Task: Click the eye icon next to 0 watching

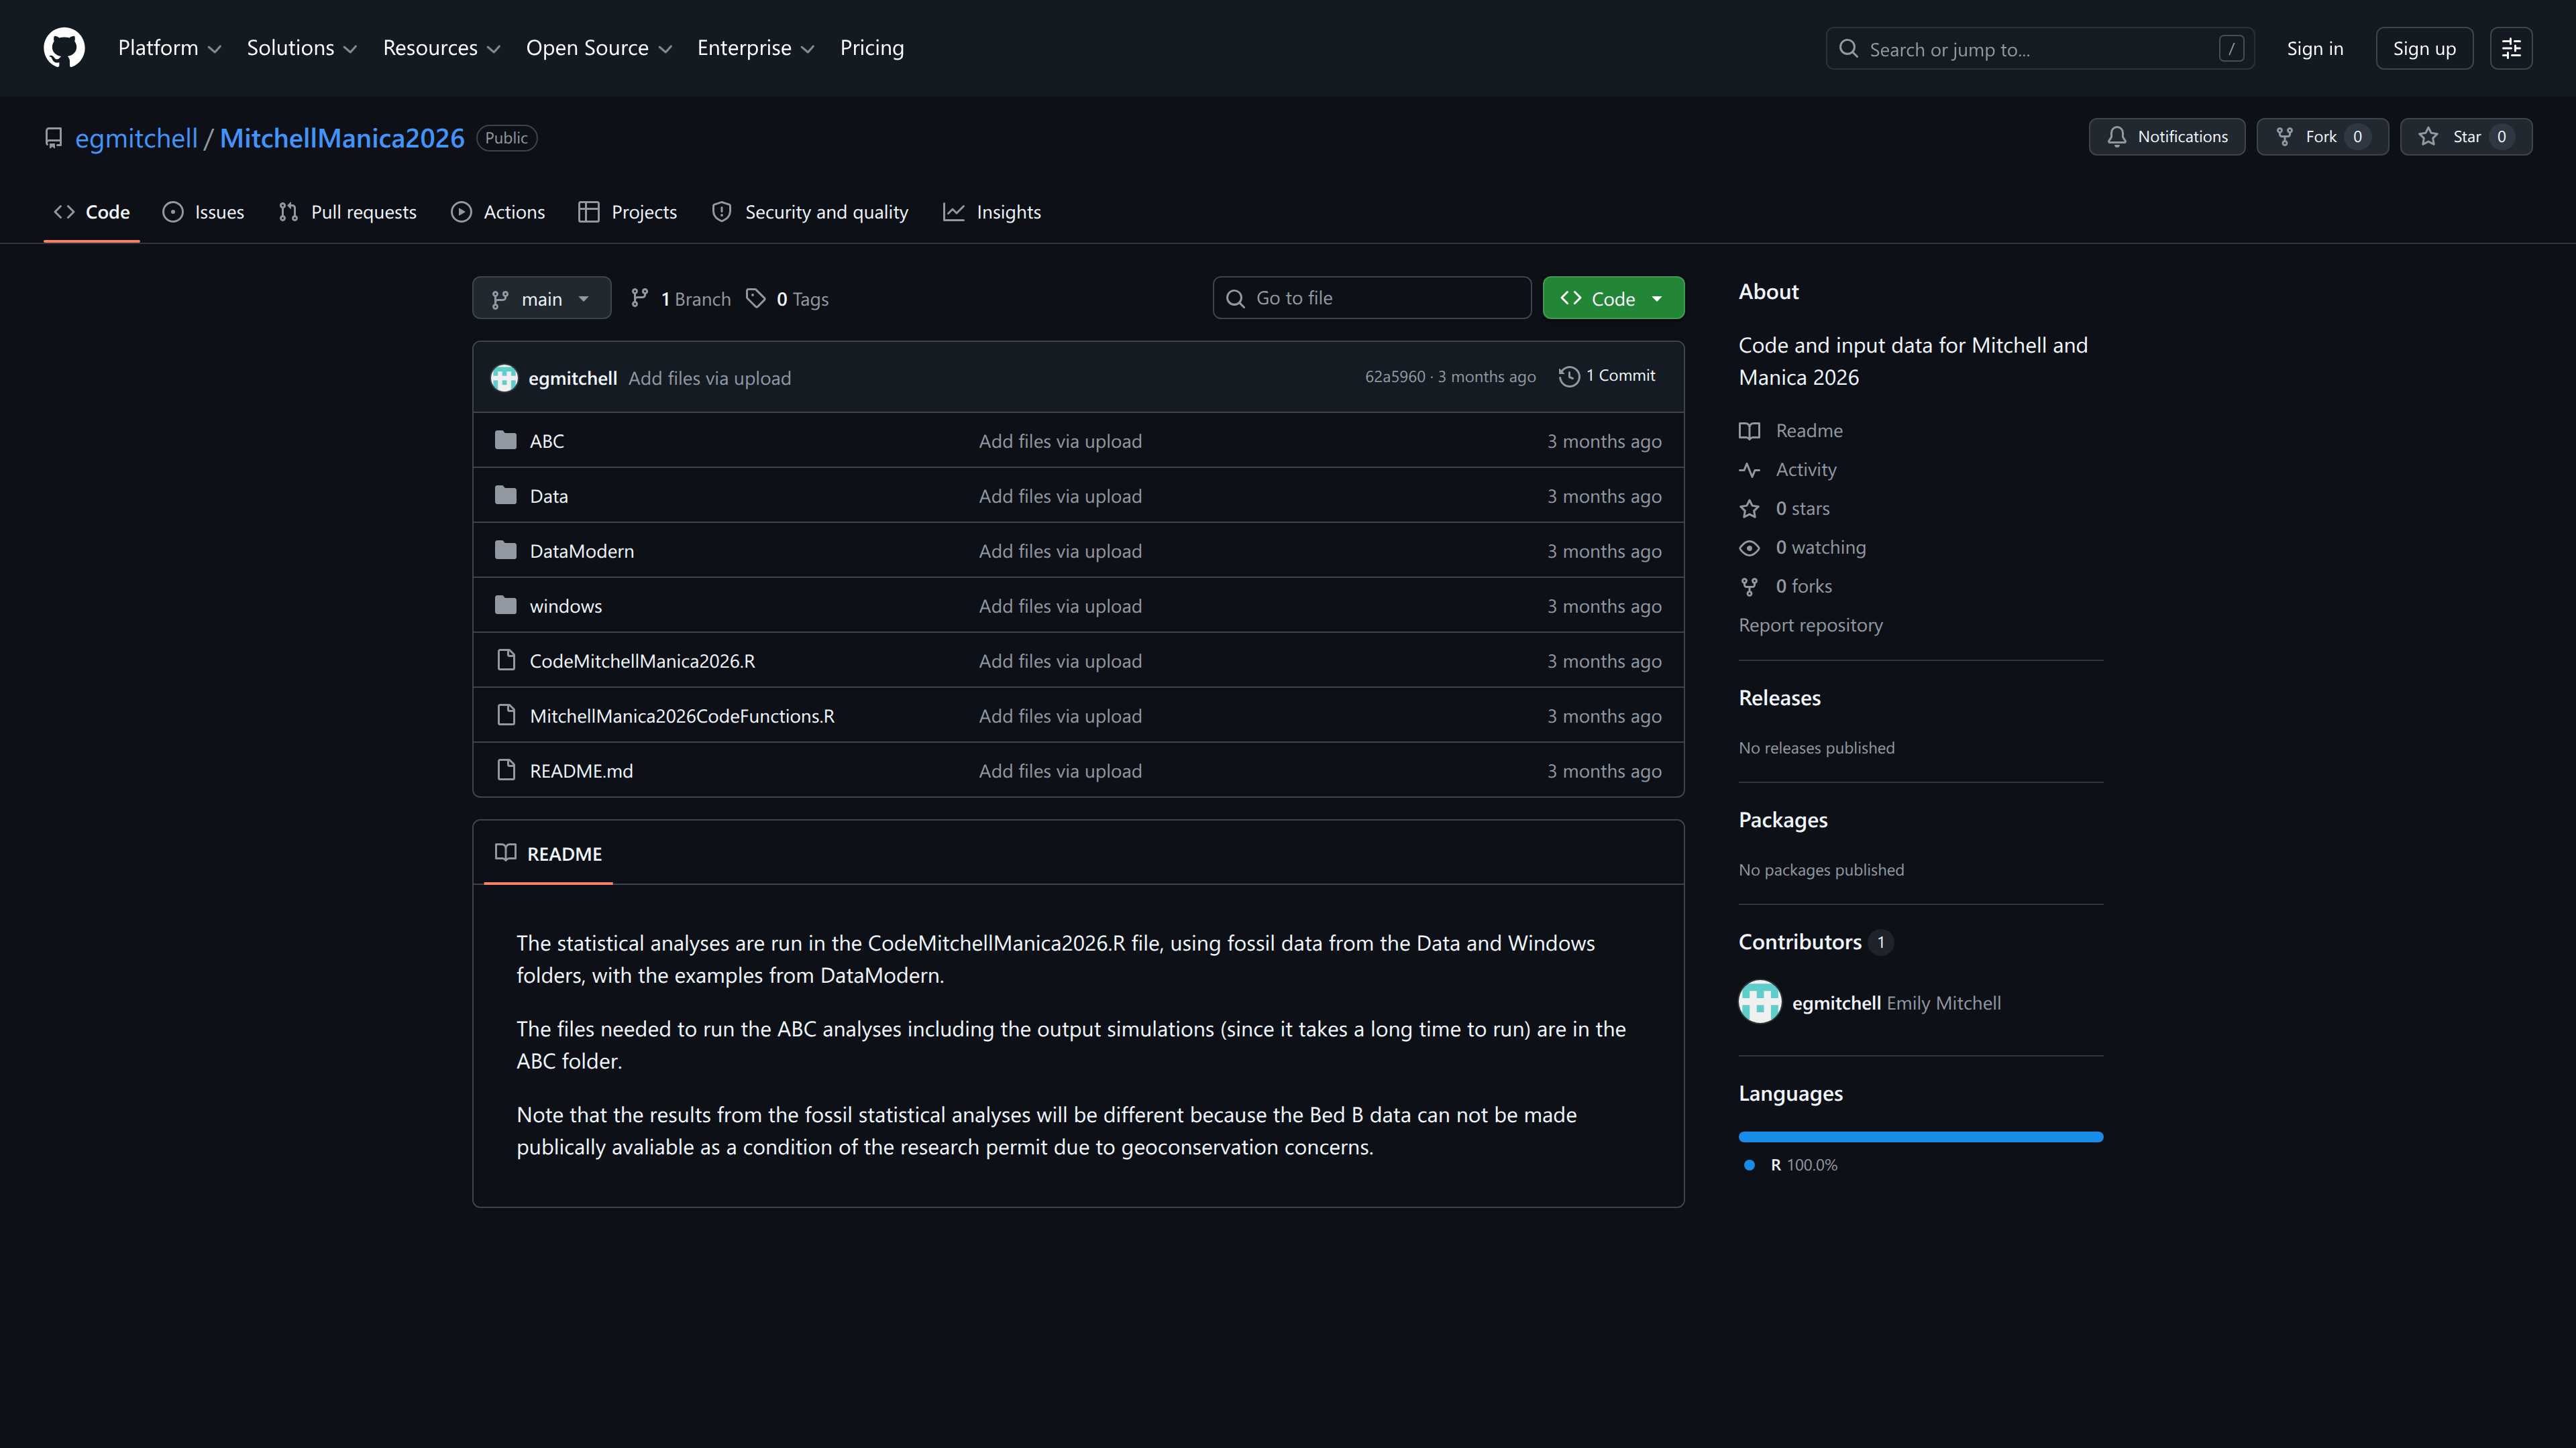Action: click(x=1749, y=548)
